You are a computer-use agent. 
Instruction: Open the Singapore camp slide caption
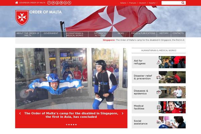point(71,115)
